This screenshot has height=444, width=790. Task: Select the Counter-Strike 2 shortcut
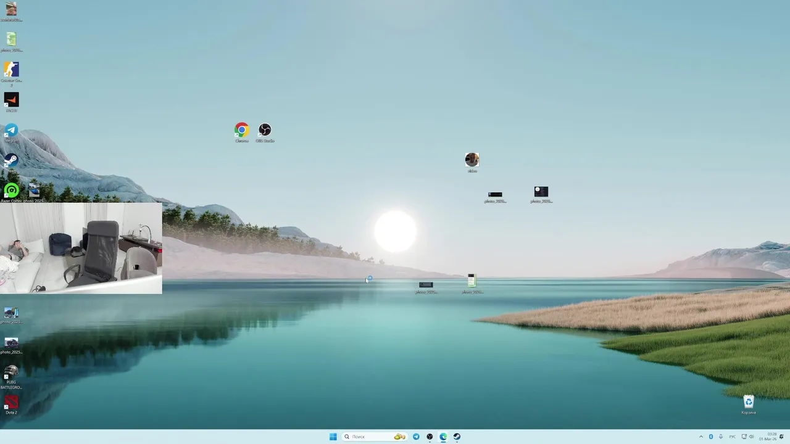click(11, 73)
